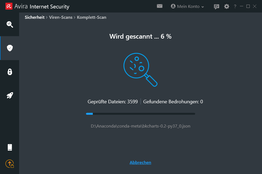Viewport: 262px width, 174px height.
Task: Click the scan progress bar
Action: click(x=140, y=114)
